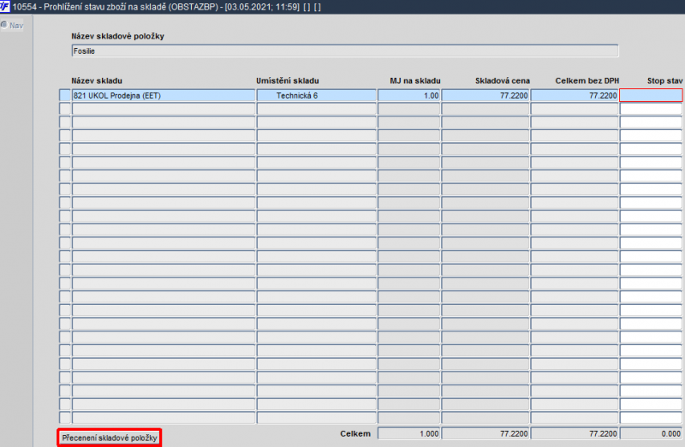The width and height of the screenshot is (685, 447).
Task: Click the MJ na skladu column header
Action: tap(415, 80)
